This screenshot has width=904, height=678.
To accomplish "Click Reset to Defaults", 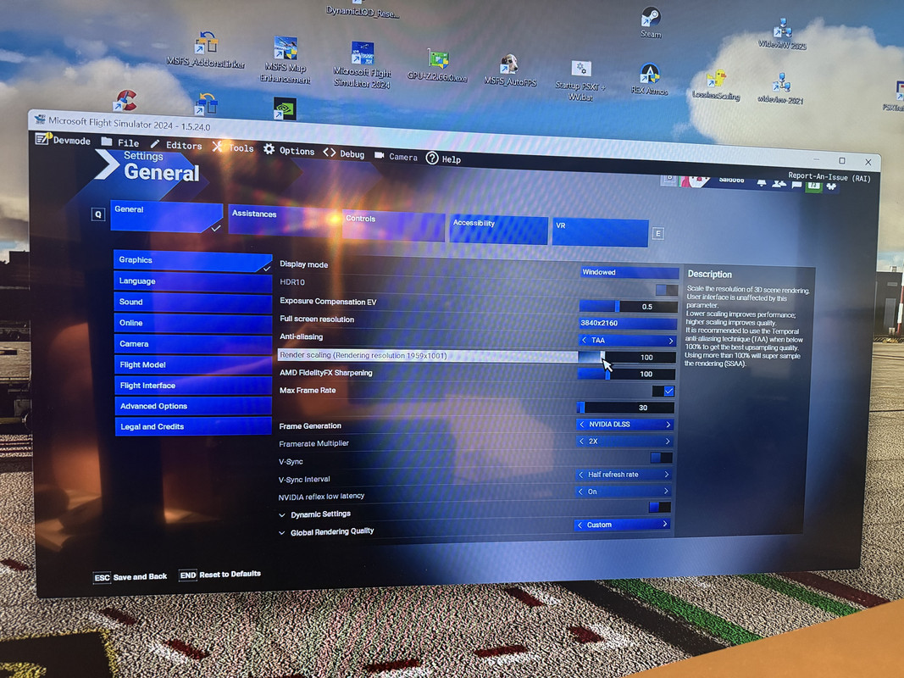I will point(220,575).
